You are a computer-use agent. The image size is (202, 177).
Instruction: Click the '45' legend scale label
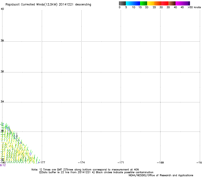[x=182, y=7]
